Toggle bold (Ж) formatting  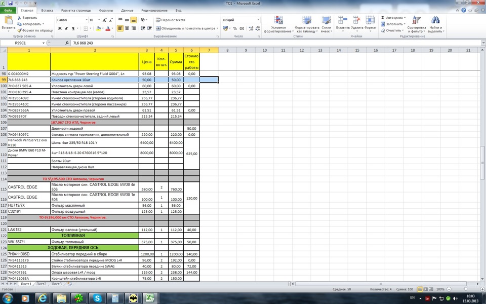click(x=60, y=28)
